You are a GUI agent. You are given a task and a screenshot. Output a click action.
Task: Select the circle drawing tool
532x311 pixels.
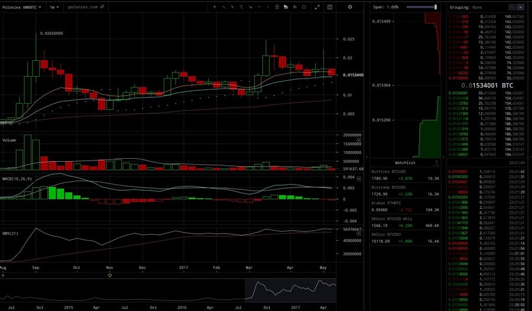pos(304,6)
